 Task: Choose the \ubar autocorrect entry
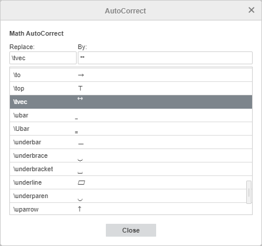pos(131,115)
